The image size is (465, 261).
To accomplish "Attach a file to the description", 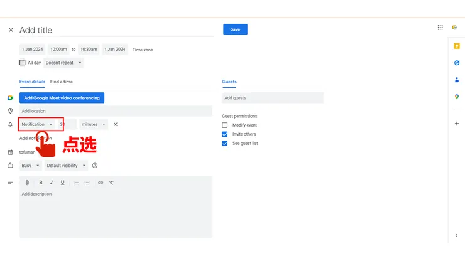I will pyautogui.click(x=27, y=183).
